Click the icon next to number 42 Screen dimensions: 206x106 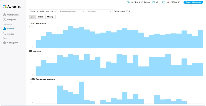point(154,2)
